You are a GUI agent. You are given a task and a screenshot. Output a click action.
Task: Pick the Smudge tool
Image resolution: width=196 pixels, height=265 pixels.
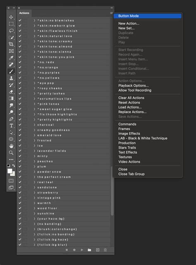click(11, 105)
